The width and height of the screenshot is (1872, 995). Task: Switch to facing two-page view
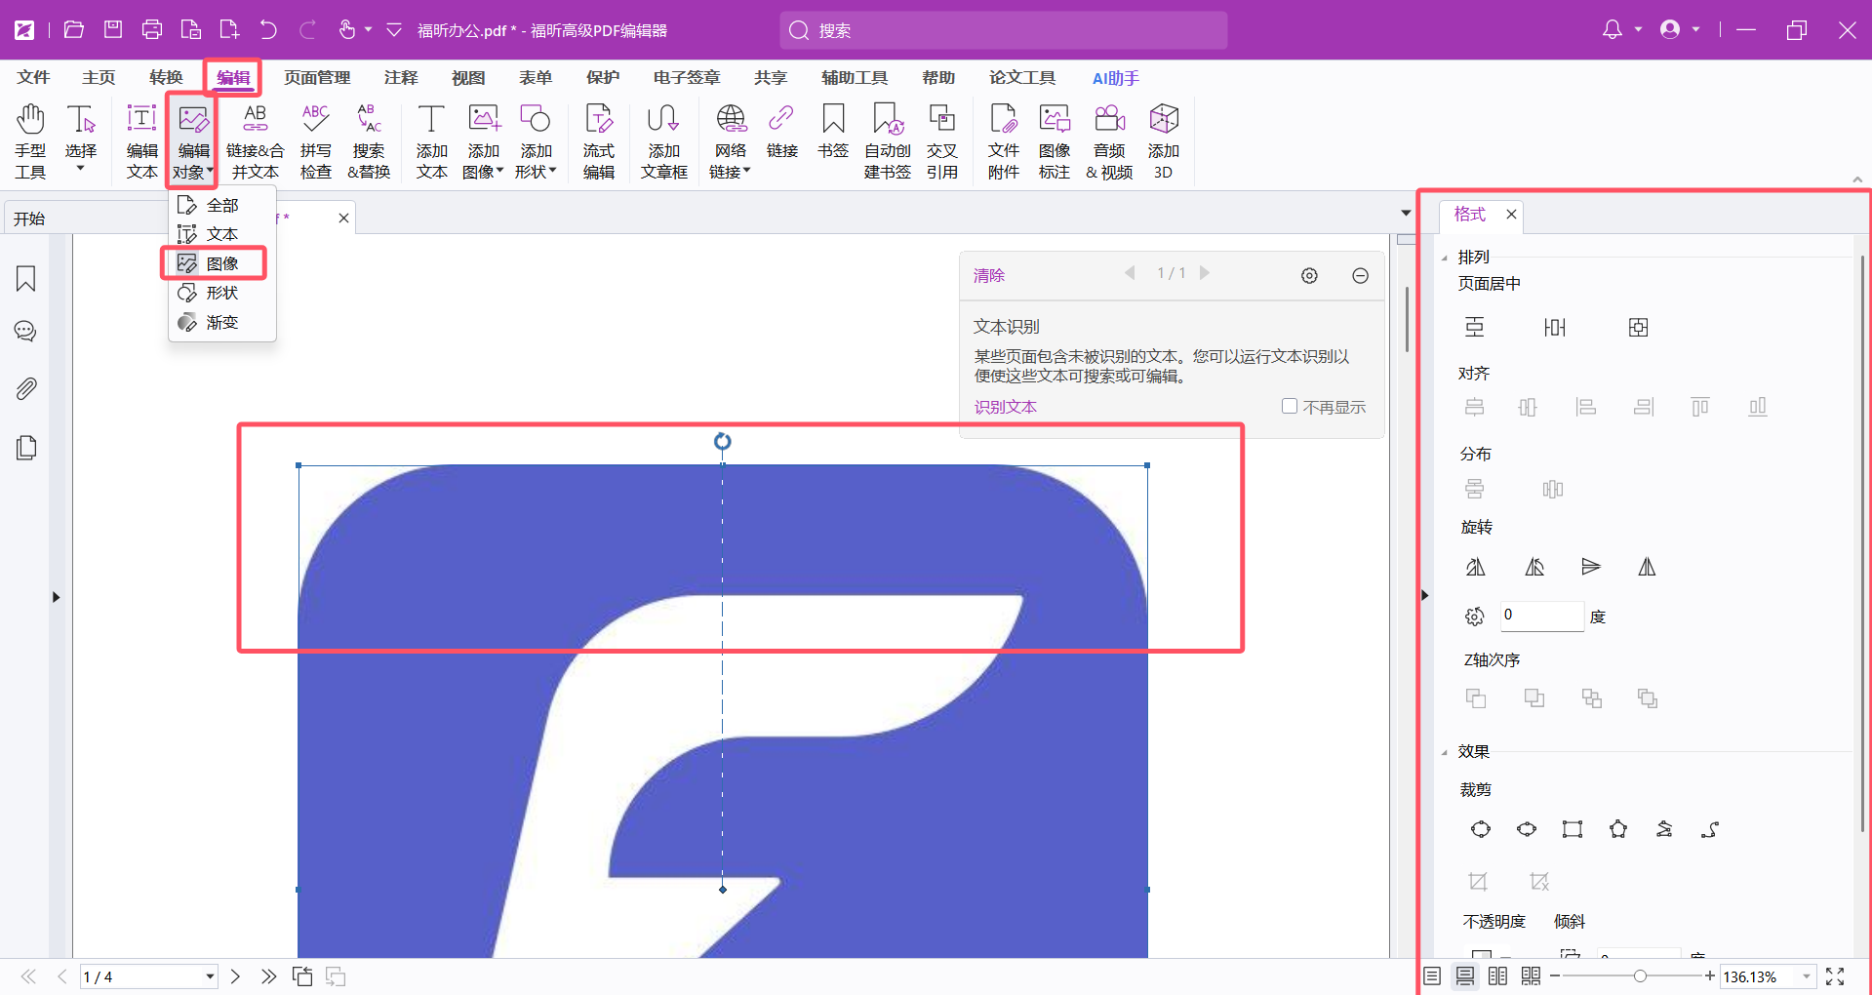tap(1497, 976)
